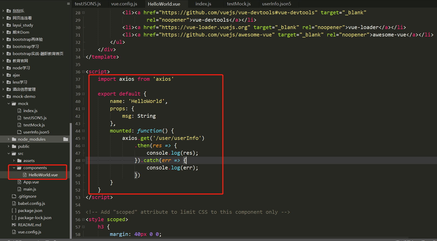Fold the props block at line 41
The image size is (437, 241).
point(83,109)
